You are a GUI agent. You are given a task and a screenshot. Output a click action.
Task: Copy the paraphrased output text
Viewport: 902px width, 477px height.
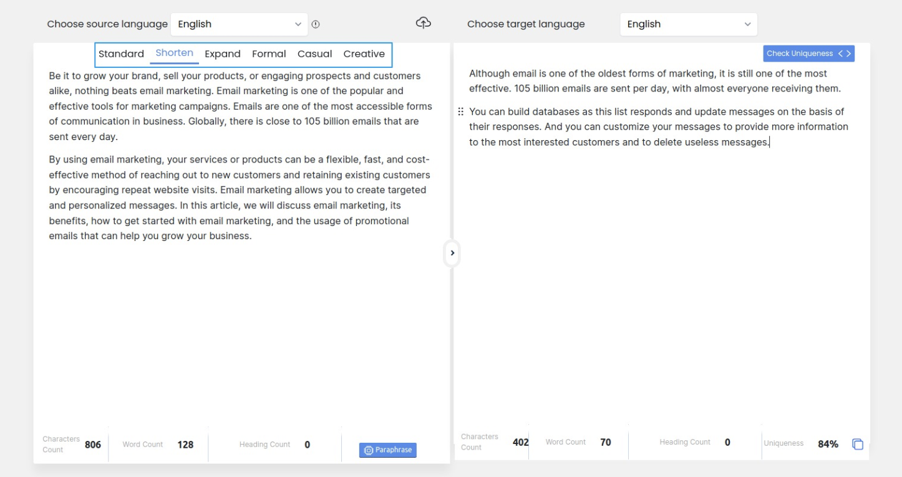[858, 444]
